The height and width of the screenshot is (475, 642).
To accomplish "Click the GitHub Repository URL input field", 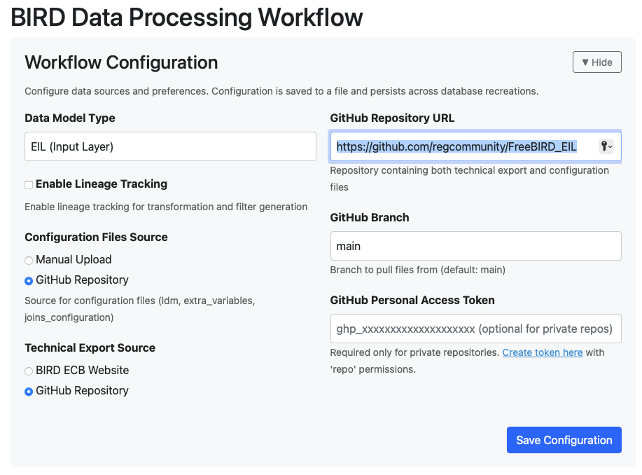I will click(x=462, y=146).
